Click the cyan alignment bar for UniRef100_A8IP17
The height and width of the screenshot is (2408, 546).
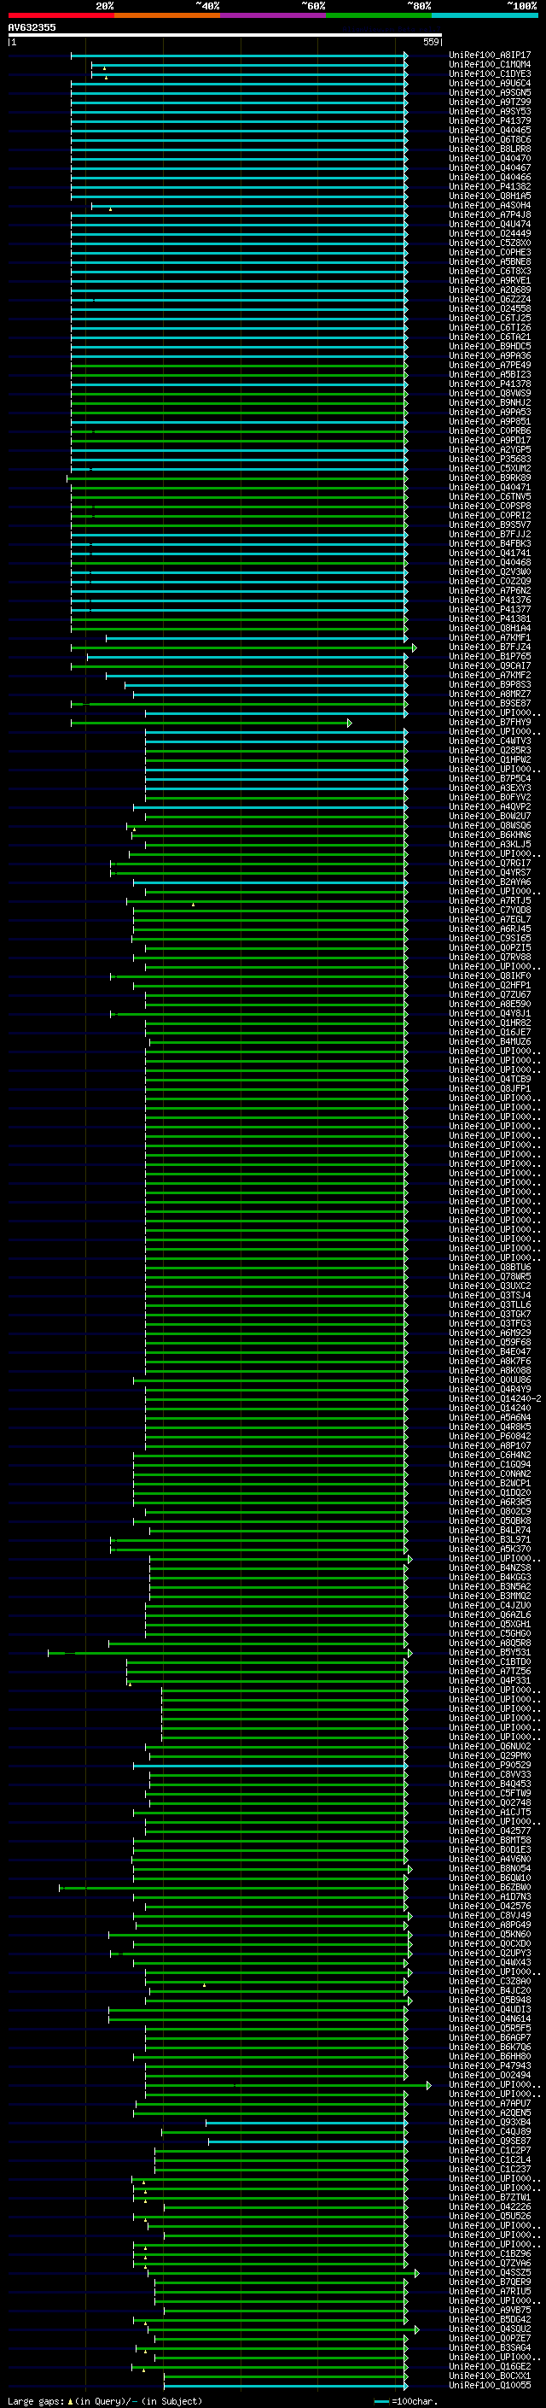click(238, 56)
